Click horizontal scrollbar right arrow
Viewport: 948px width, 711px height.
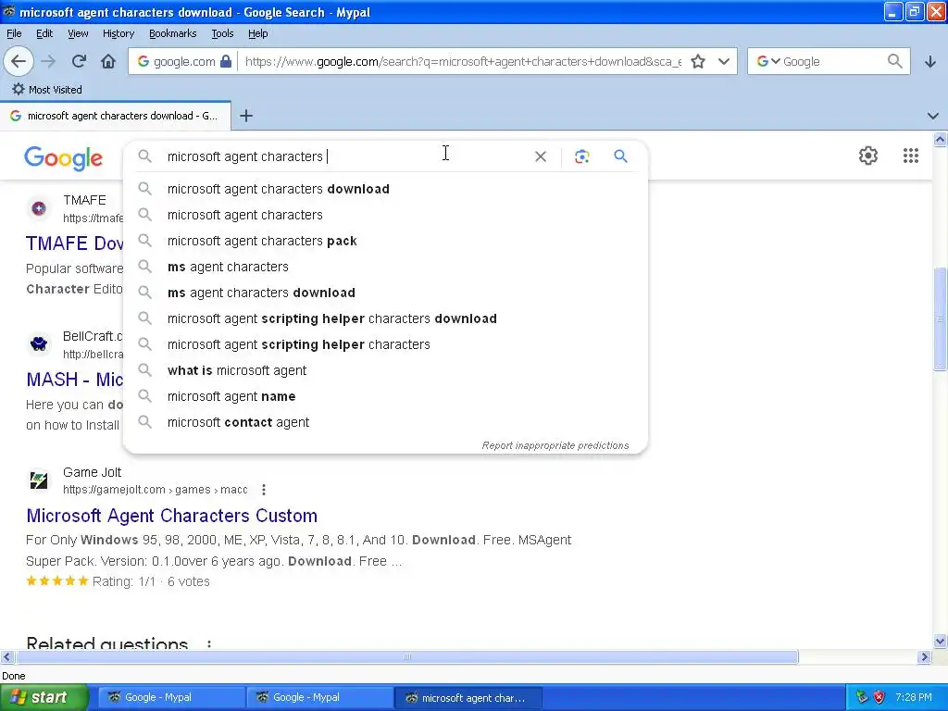924,656
